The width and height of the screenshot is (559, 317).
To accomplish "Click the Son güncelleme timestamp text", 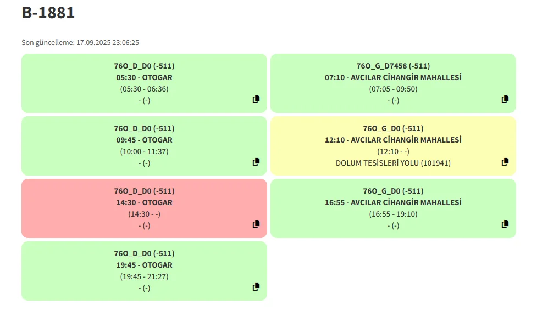I will tap(80, 42).
